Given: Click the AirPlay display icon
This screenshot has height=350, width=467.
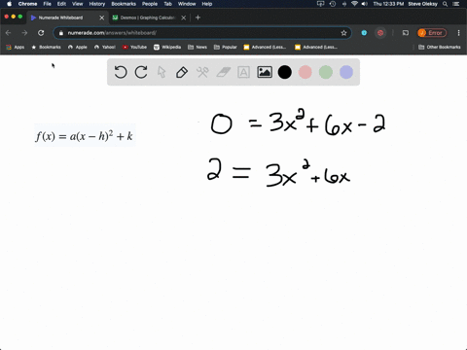Looking at the screenshot, I should (320, 4).
